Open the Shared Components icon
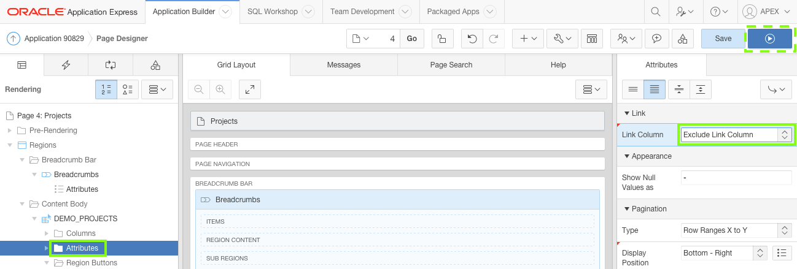This screenshot has height=269, width=797. click(682, 39)
